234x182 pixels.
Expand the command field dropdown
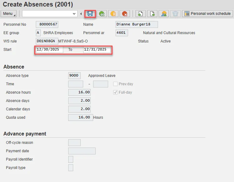coord(74,14)
